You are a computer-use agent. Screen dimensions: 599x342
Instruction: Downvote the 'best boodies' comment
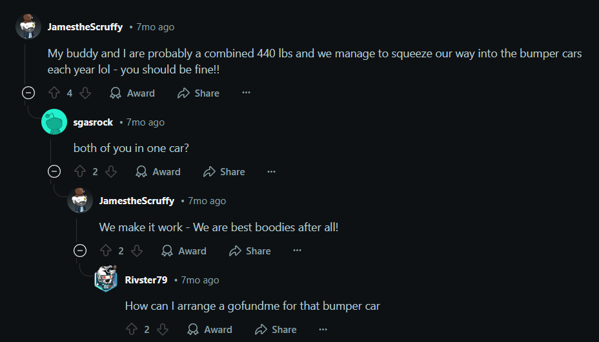click(137, 251)
